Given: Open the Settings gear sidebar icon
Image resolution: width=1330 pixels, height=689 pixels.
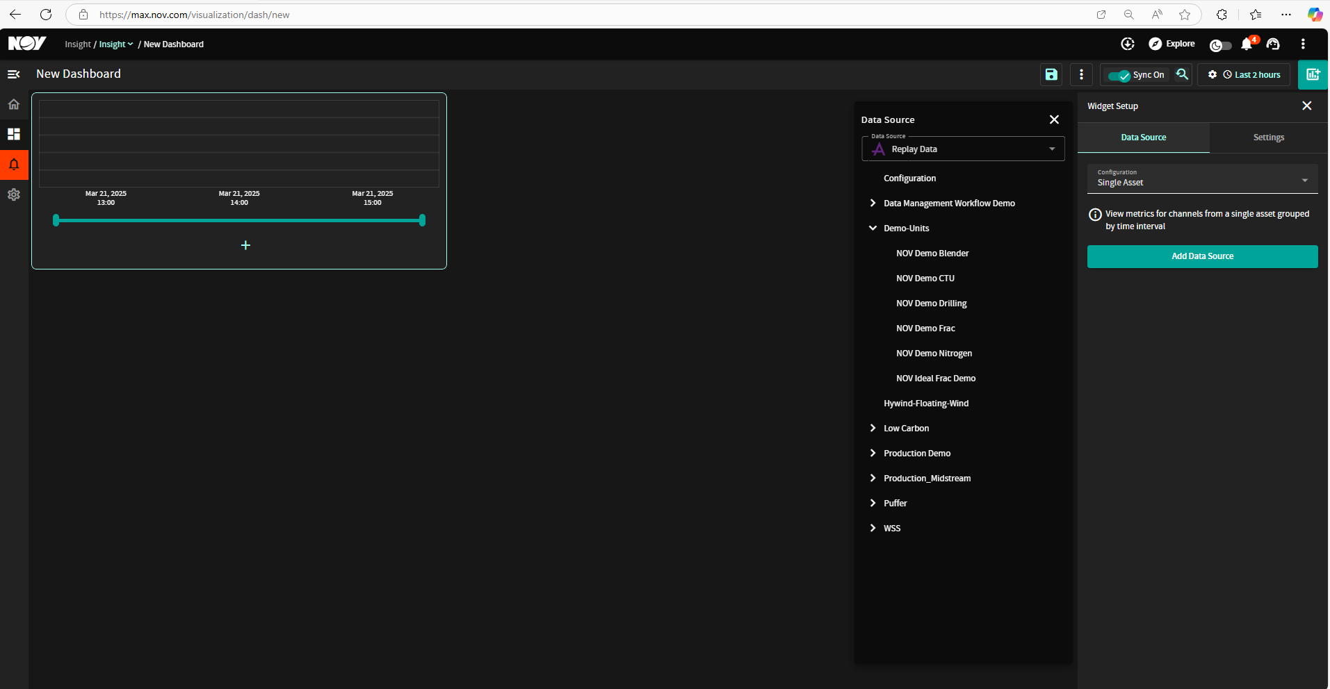Looking at the screenshot, I should [14, 194].
